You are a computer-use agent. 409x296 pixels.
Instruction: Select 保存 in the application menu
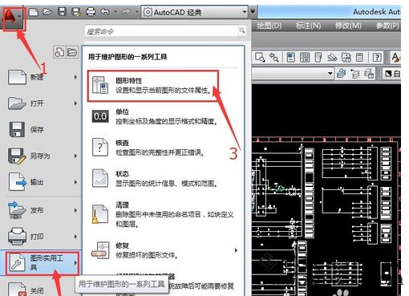pos(43,130)
